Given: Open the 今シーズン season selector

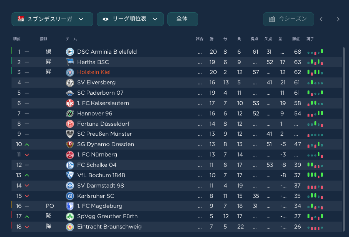Looking at the screenshot, I should [x=288, y=19].
